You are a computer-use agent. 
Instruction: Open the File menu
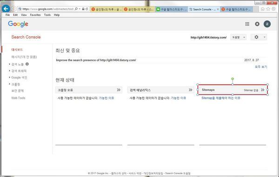tap(7, 15)
